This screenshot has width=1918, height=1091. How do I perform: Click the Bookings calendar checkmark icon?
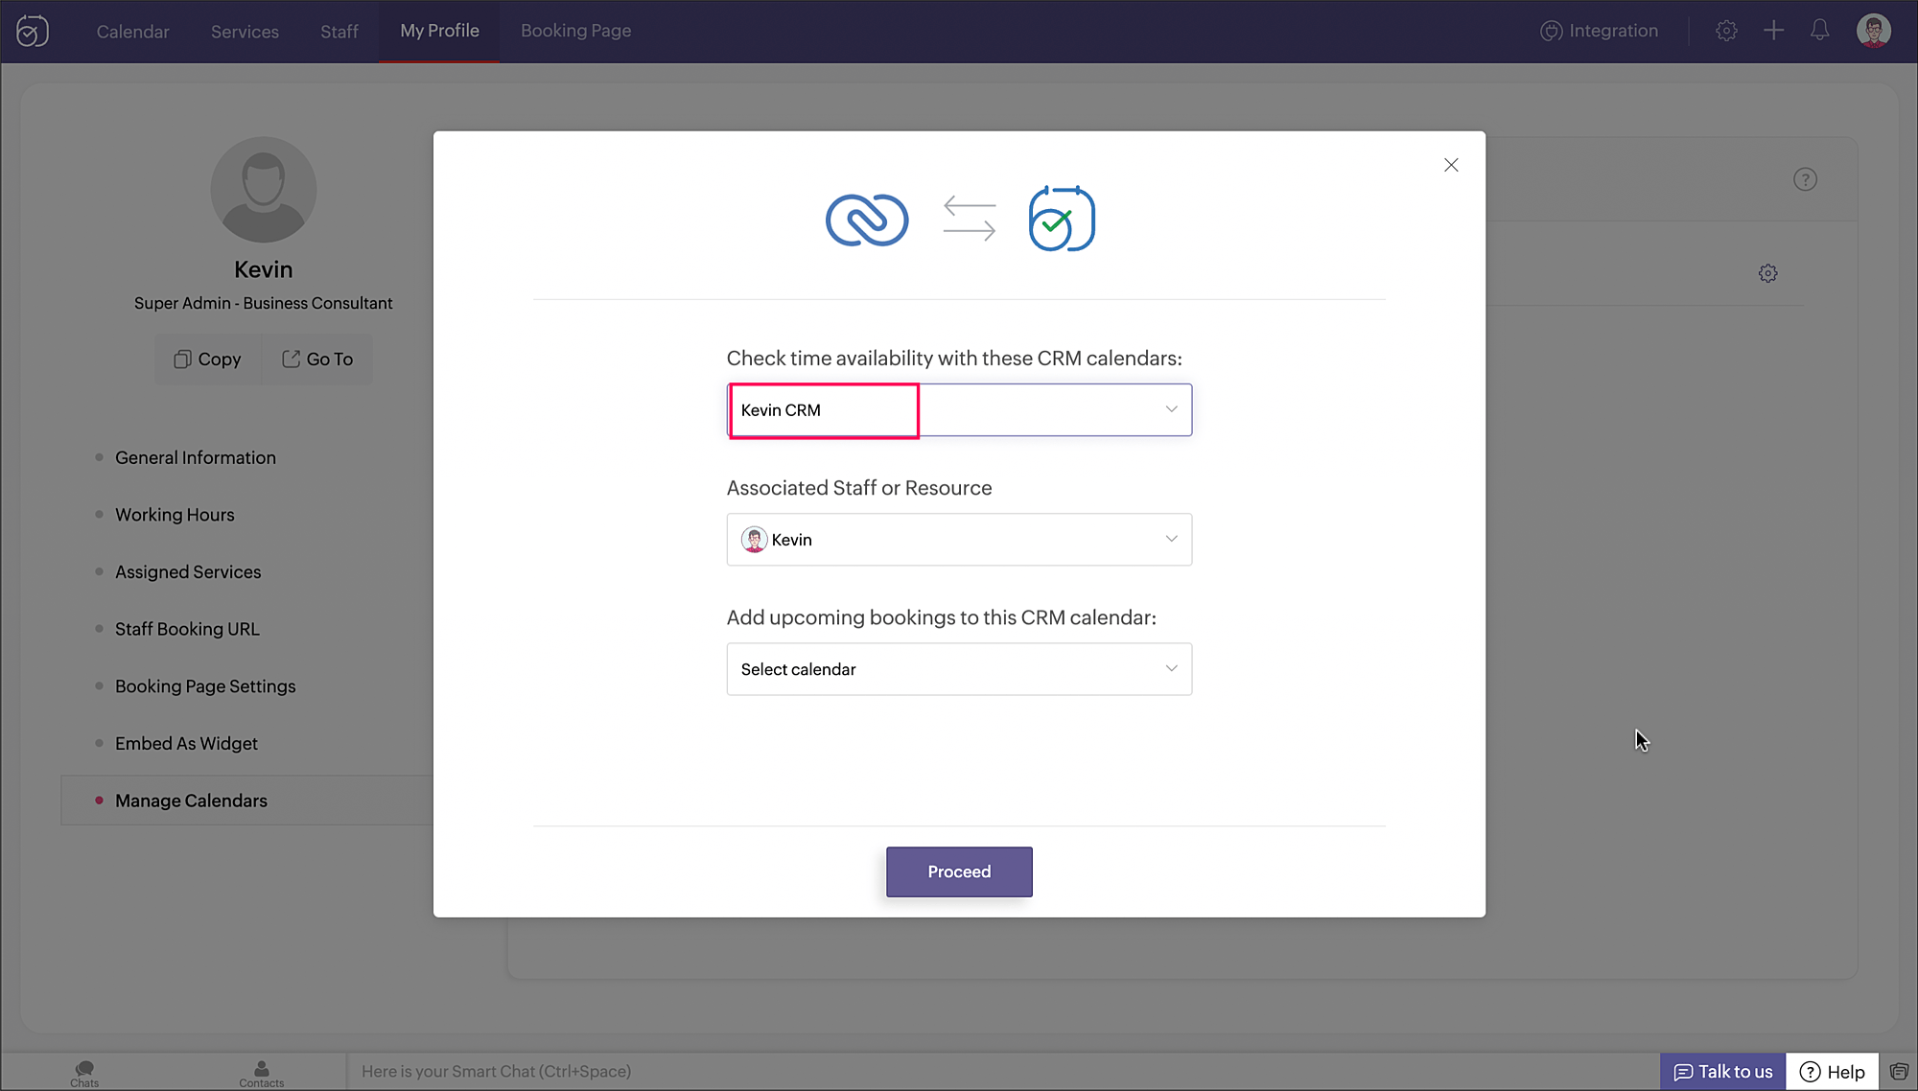tap(1062, 219)
